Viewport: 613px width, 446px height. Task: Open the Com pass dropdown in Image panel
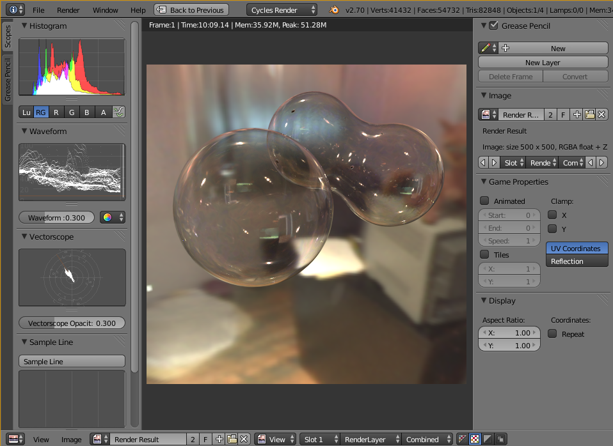tap(572, 162)
